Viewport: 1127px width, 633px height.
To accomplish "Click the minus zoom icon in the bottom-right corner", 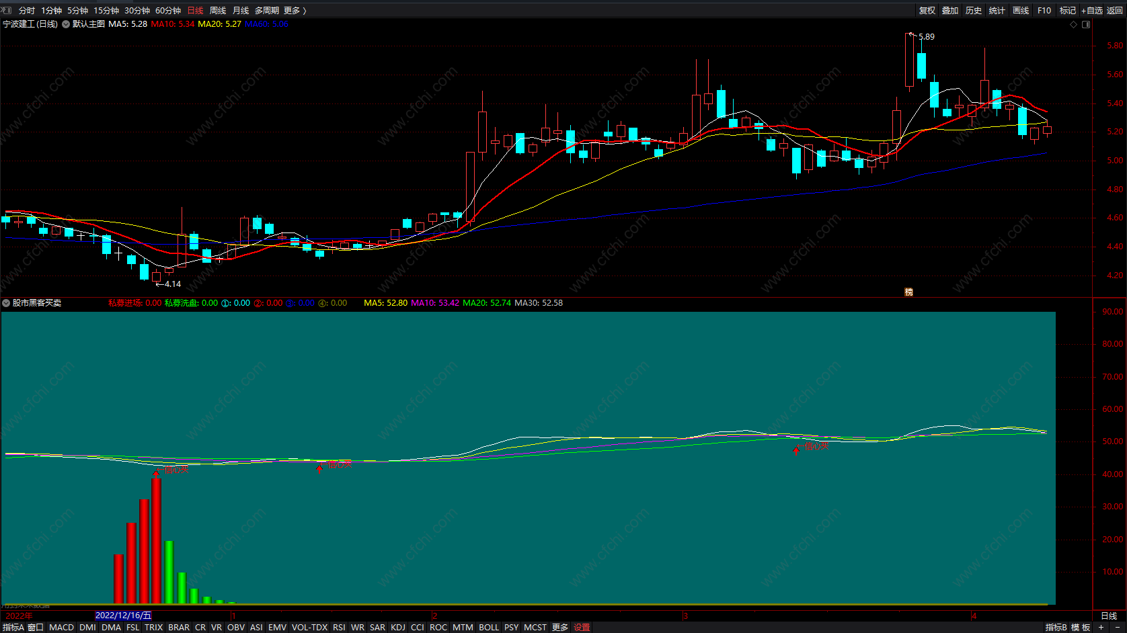I will 1117,627.
